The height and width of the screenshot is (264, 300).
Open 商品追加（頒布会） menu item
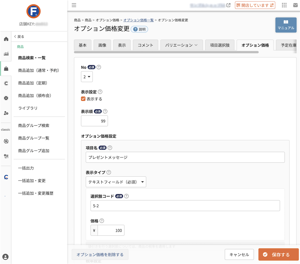35,95
